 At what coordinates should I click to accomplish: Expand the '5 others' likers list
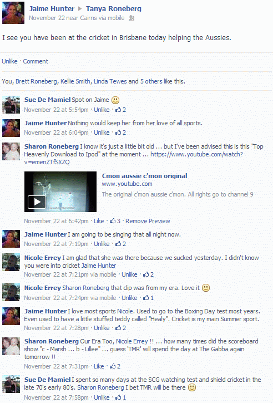[x=151, y=81]
